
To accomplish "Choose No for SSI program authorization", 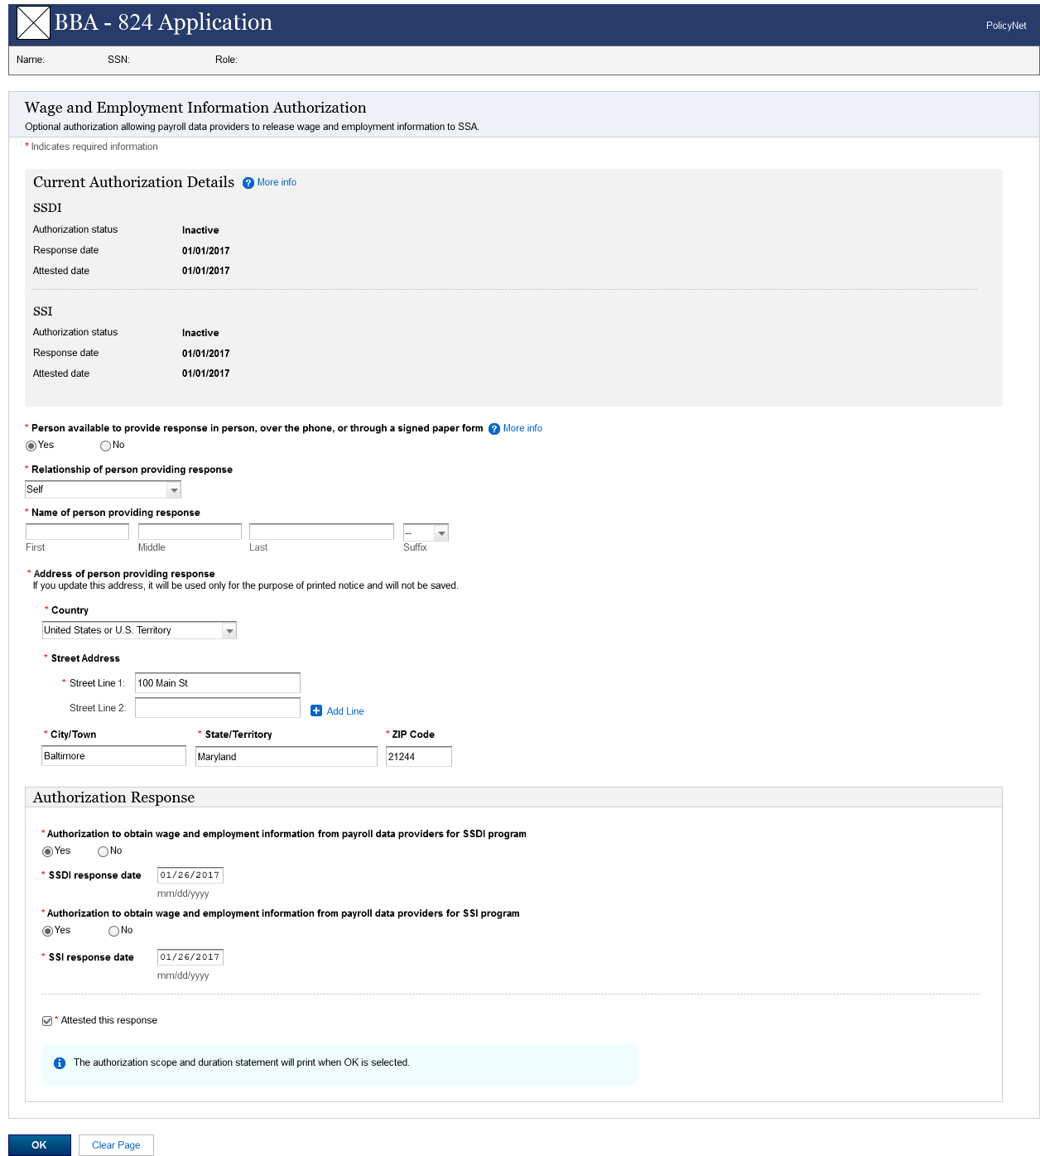I will click(113, 932).
